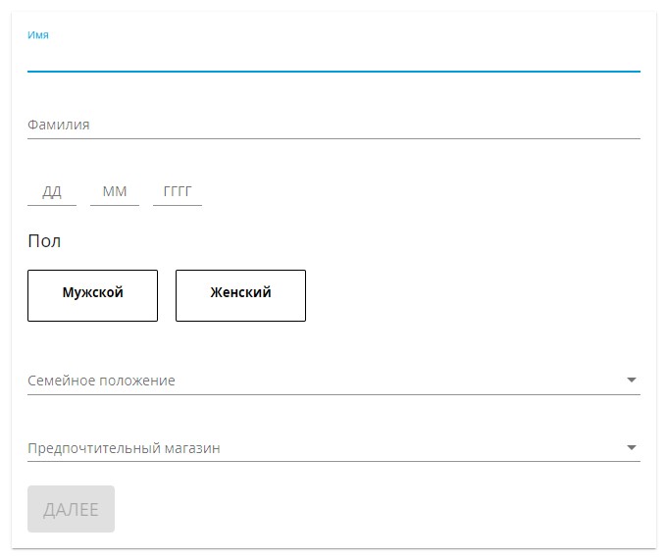Click the blue underline of the Имя field
Screen dimensions: 667x559
(333, 72)
